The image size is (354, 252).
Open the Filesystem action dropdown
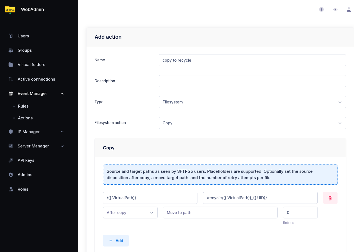coord(252,123)
